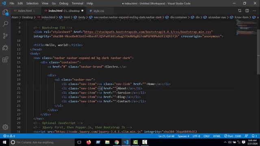Open the green Camtasia taskbar icon

click(x=135, y=142)
